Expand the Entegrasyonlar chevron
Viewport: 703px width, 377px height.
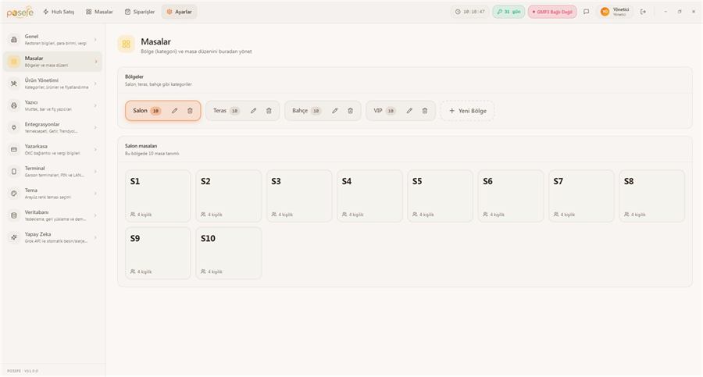pos(95,127)
